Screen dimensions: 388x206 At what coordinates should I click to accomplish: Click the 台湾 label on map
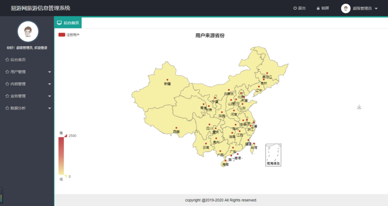pos(254,147)
